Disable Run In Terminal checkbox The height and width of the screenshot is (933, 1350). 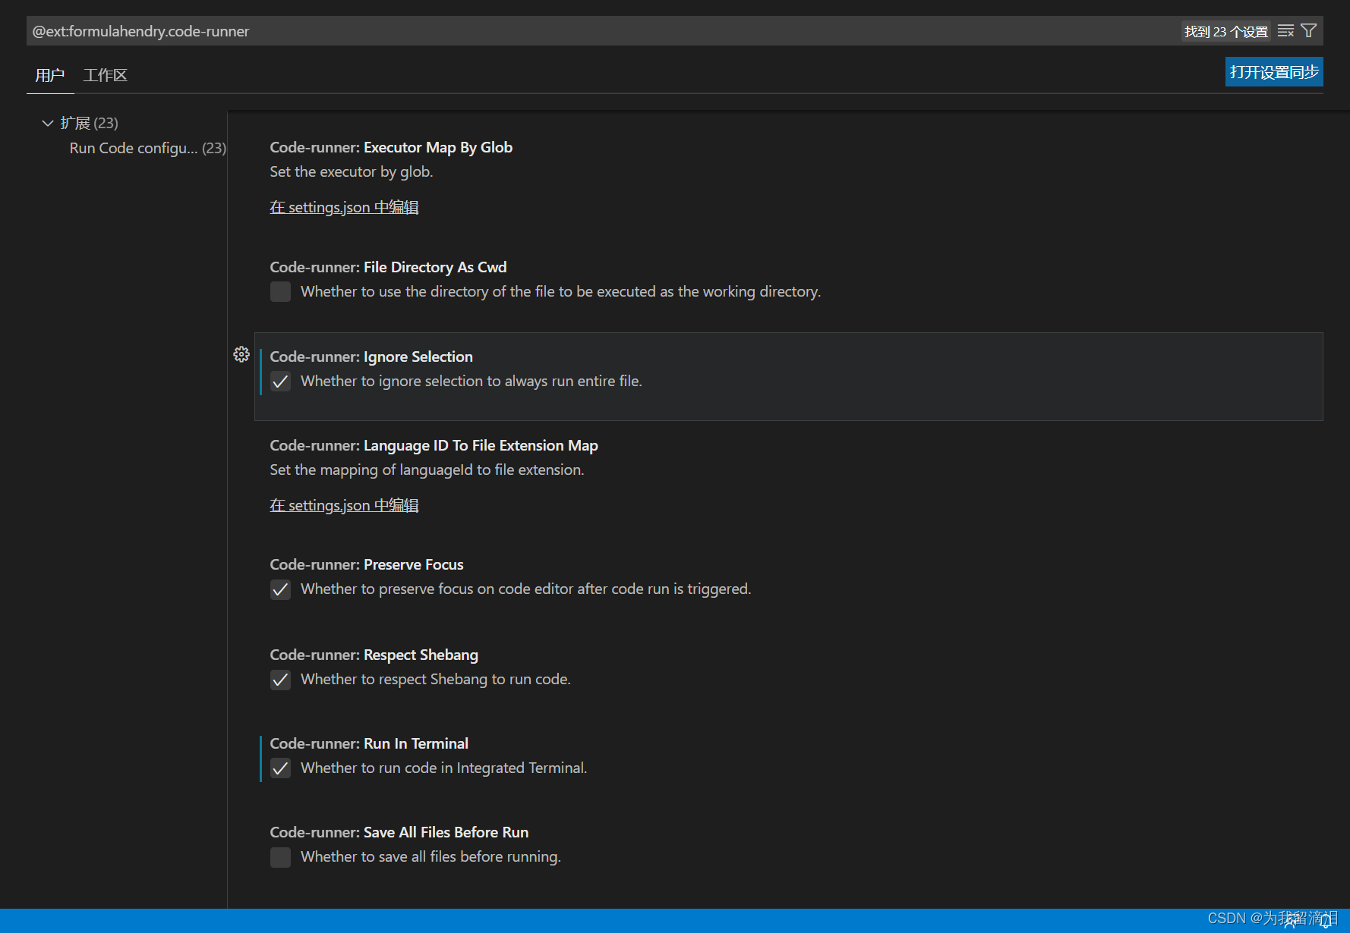click(280, 768)
